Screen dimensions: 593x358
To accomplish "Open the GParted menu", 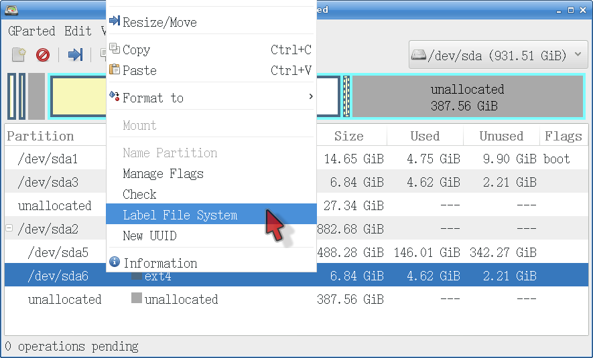I will [x=31, y=31].
